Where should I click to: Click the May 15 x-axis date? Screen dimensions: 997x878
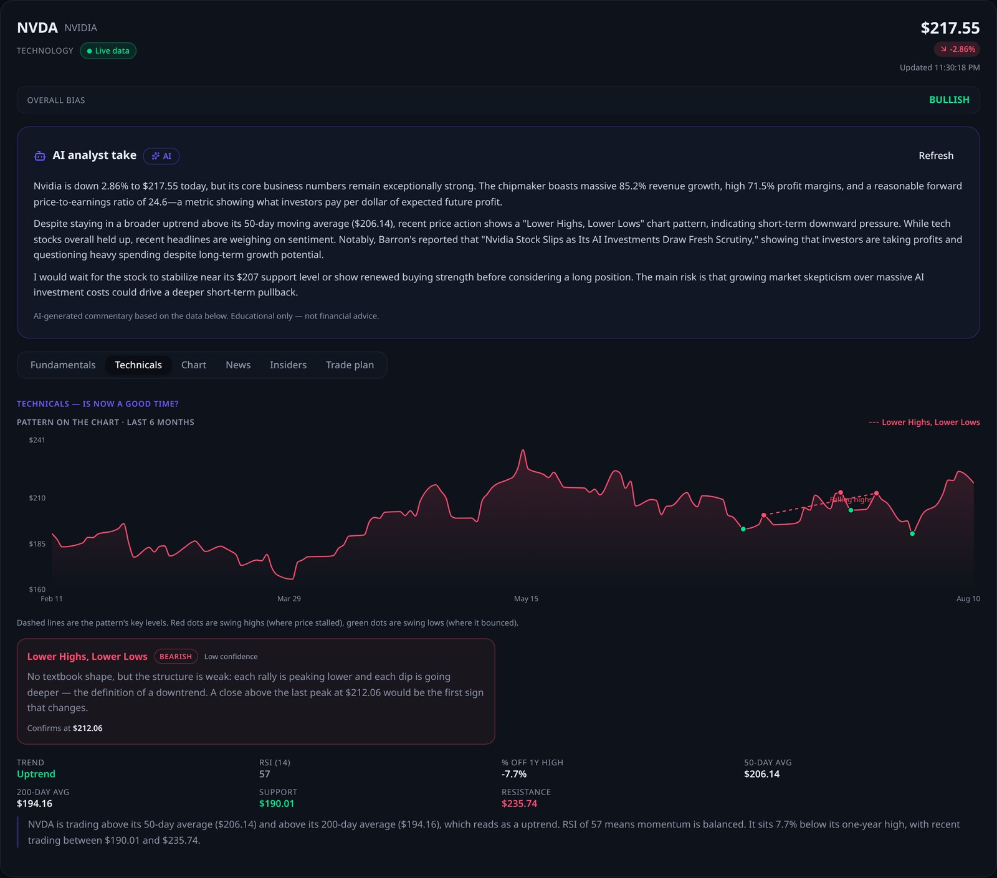tap(526, 599)
